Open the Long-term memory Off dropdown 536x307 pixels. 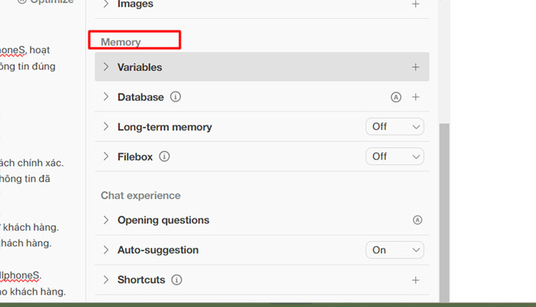[395, 127]
